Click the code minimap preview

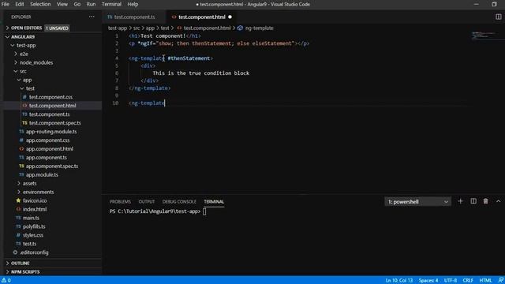[x=484, y=35]
